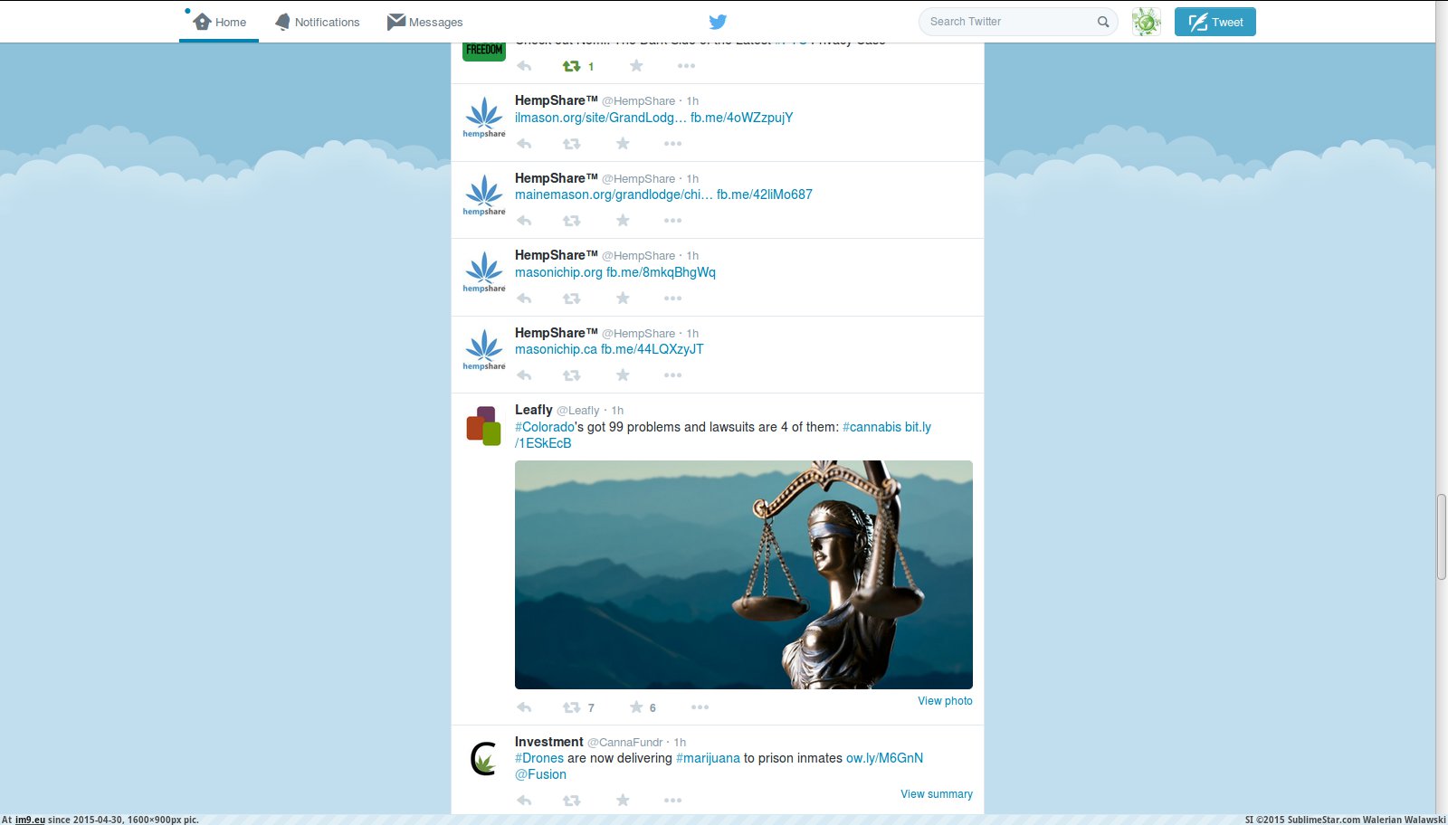The width and height of the screenshot is (1448, 825).
Task: Open the Investment profile name
Action: point(549,742)
